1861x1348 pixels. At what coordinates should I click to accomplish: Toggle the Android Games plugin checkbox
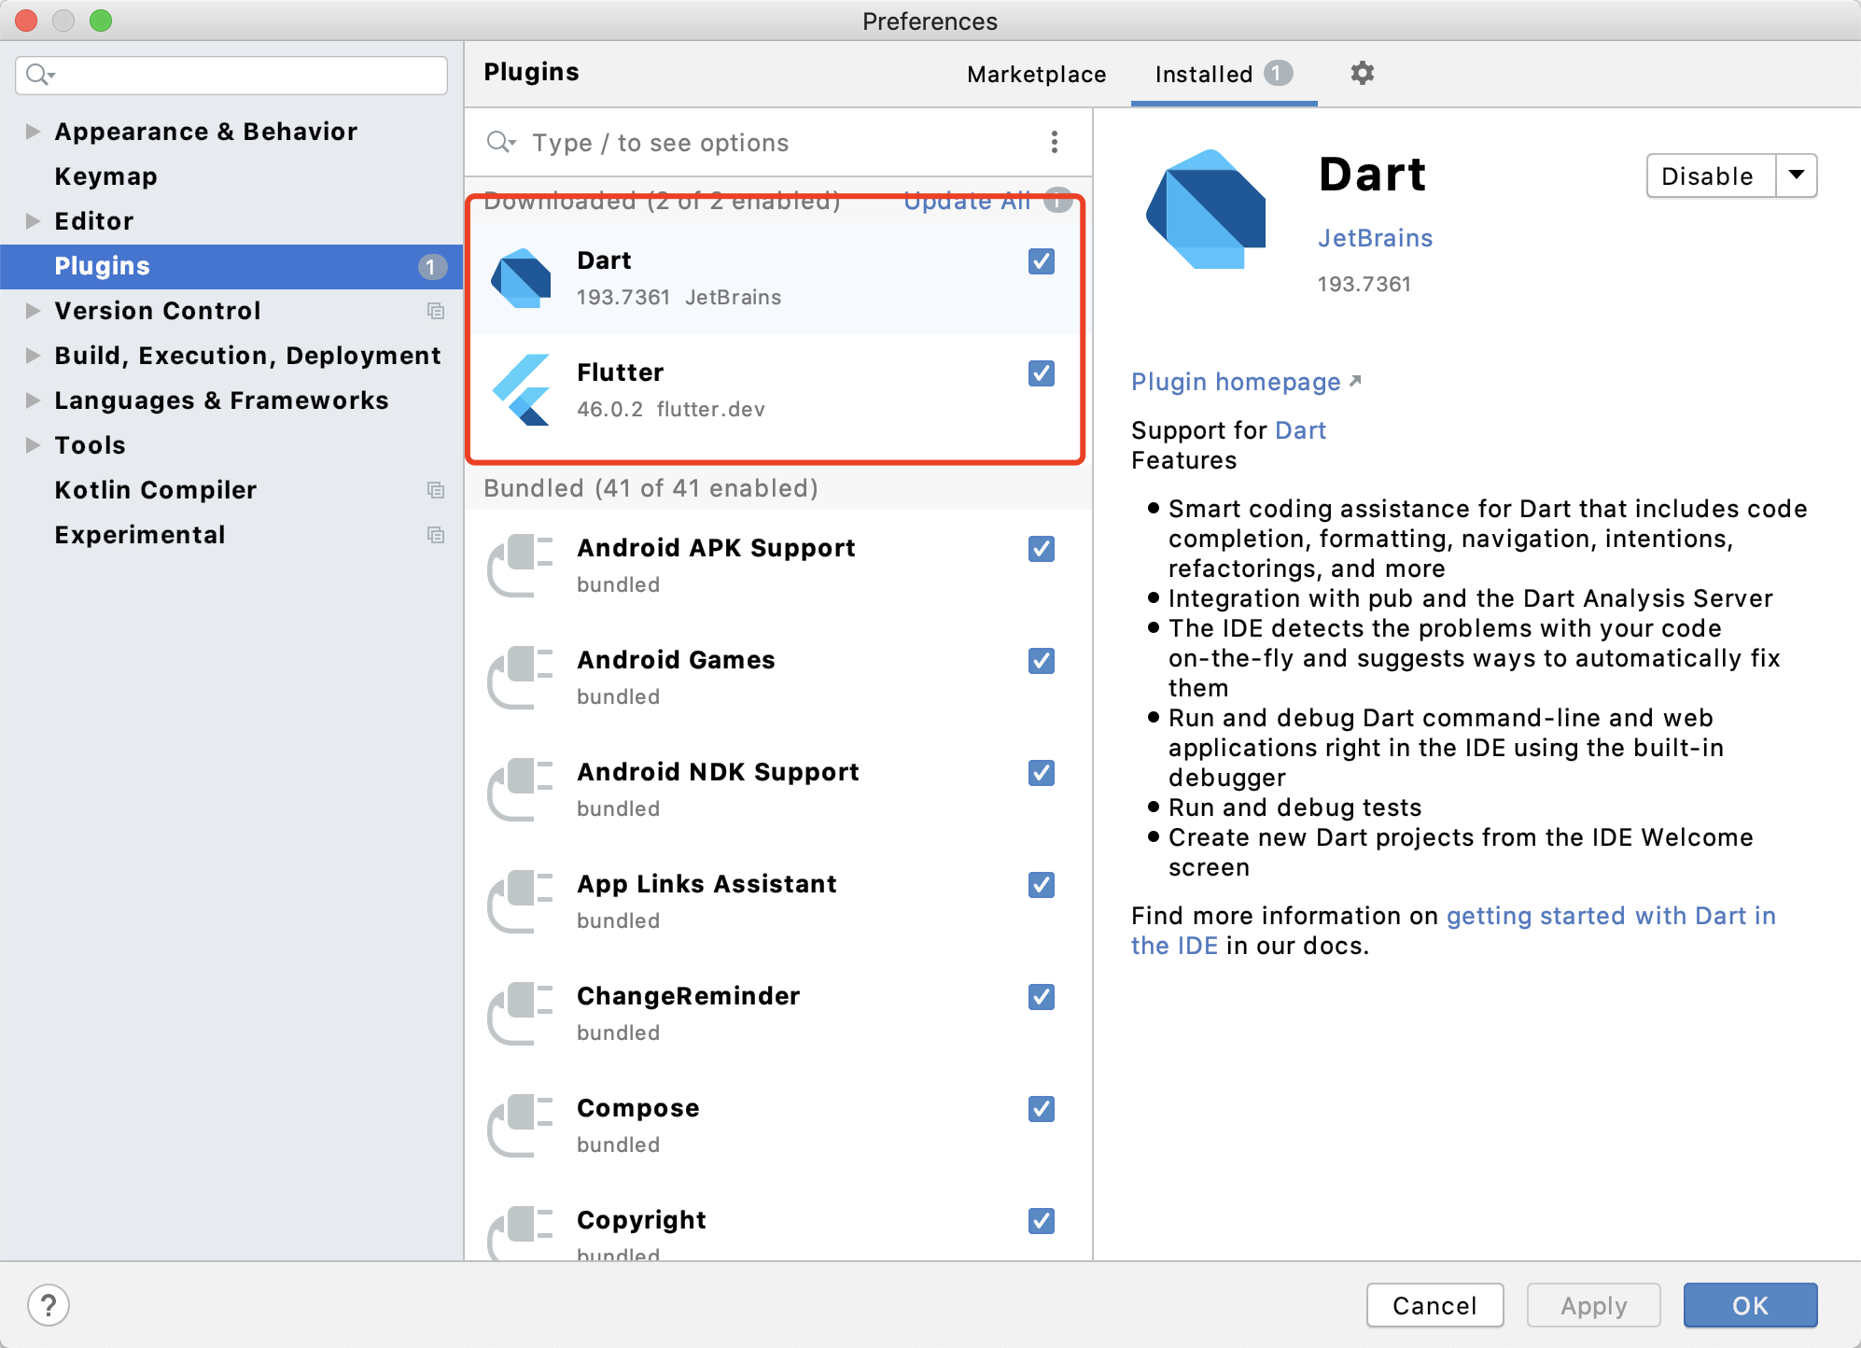[1041, 661]
